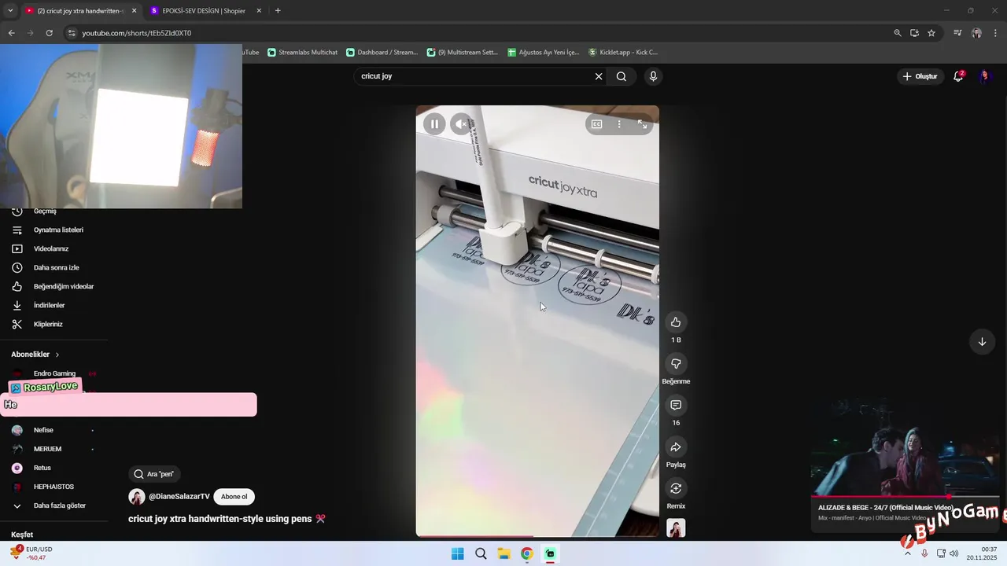Clear the 'cricut joy' search text
The width and height of the screenshot is (1007, 566).
point(599,76)
